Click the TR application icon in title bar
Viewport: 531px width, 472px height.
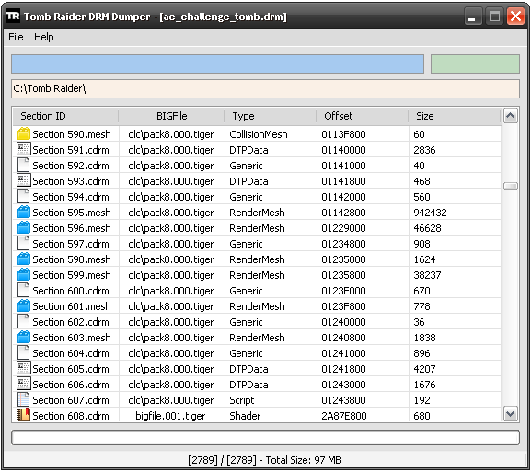click(x=13, y=16)
